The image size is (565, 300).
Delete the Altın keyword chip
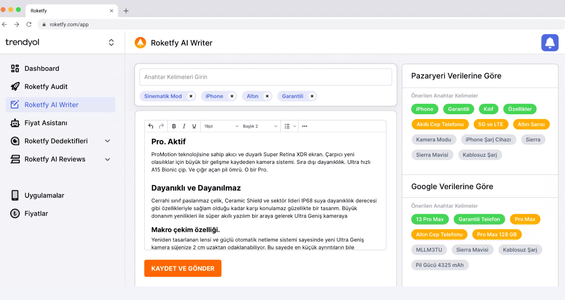(267, 96)
